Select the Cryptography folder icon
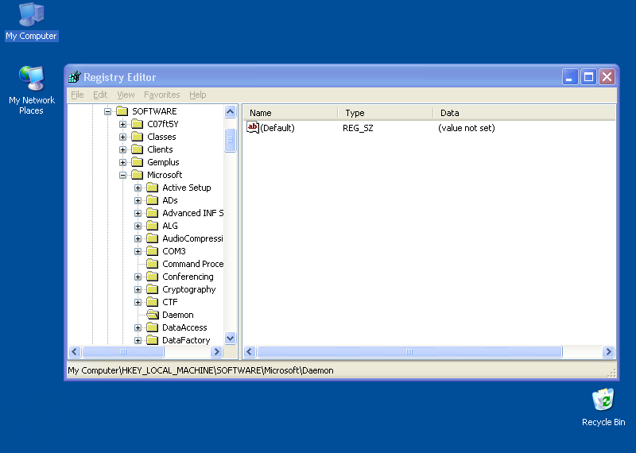 coord(153,289)
